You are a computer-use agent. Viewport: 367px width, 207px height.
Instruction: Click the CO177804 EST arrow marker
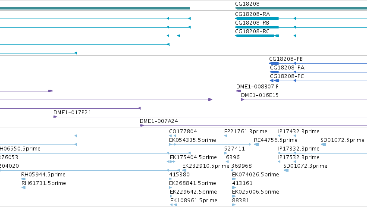173,136
